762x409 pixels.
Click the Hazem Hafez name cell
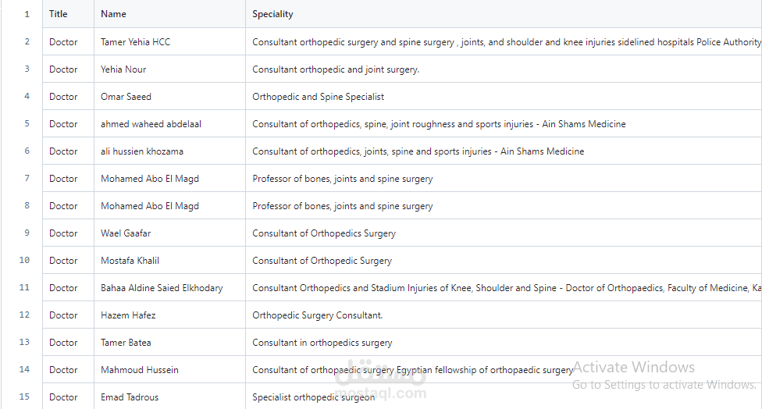pyautogui.click(x=169, y=315)
